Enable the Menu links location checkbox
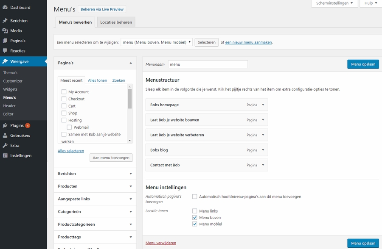 point(195,211)
